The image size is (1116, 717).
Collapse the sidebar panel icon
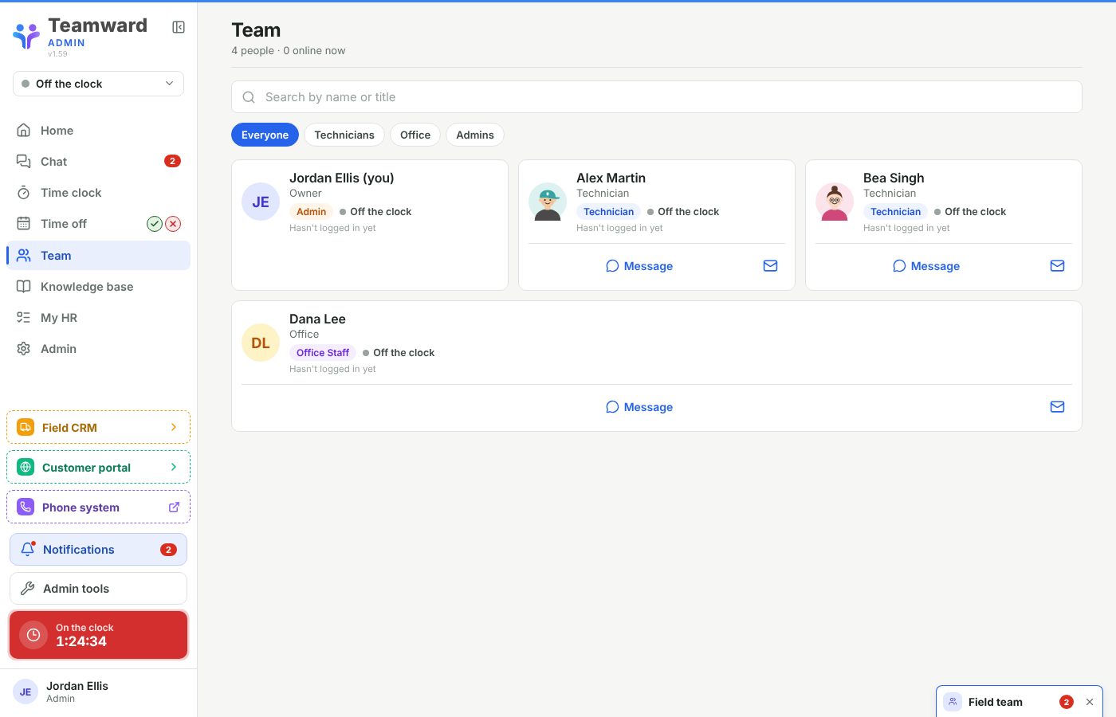179,27
